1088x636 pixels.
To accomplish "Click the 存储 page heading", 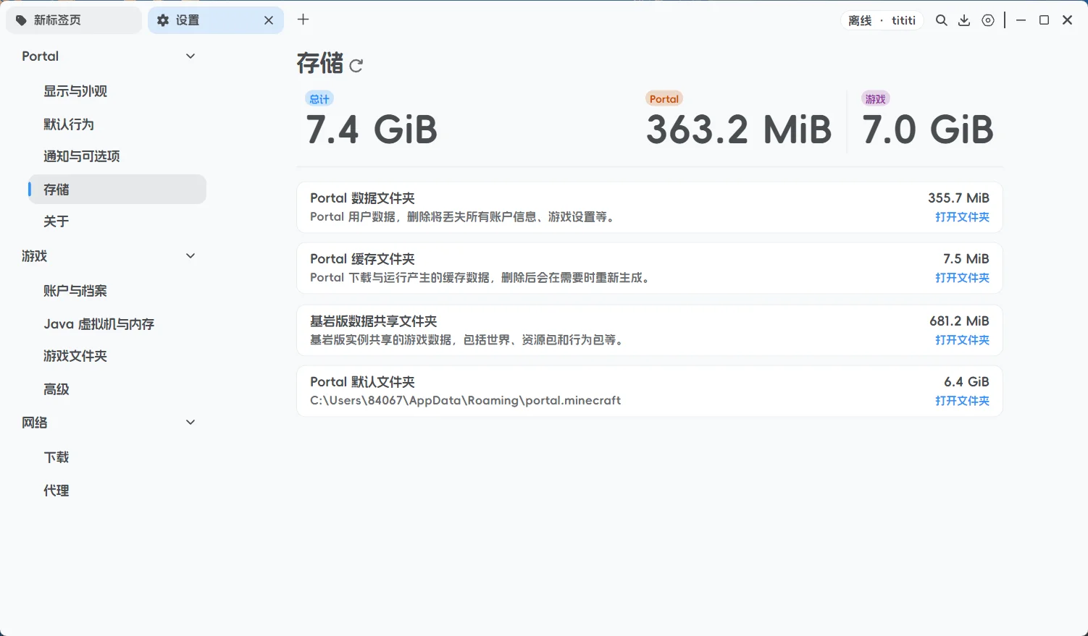I will coord(320,64).
